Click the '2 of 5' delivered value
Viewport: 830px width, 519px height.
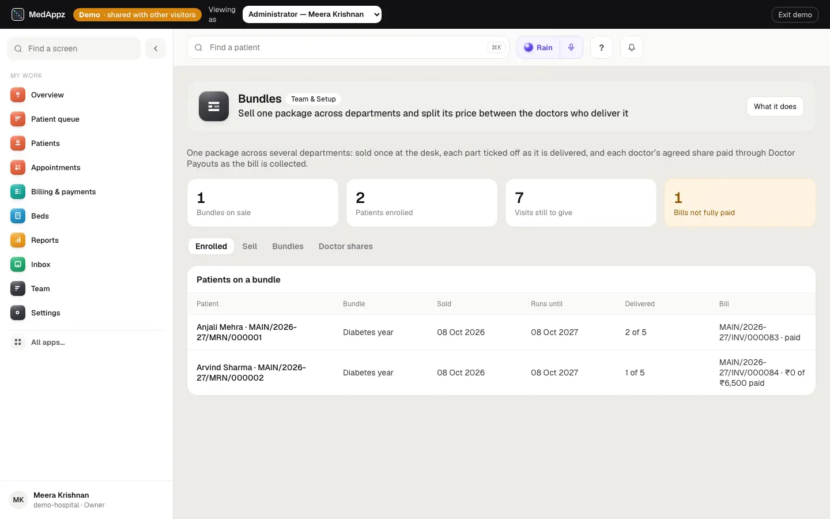pyautogui.click(x=636, y=332)
